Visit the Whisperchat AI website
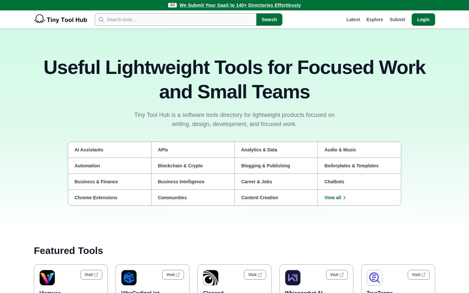 [337, 275]
